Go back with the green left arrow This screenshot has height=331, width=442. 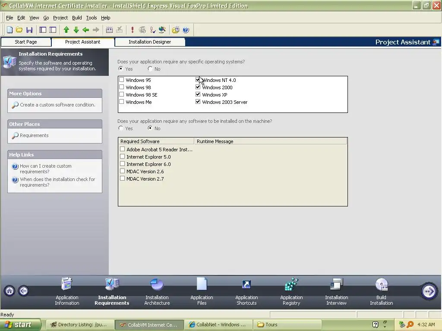click(x=86, y=30)
